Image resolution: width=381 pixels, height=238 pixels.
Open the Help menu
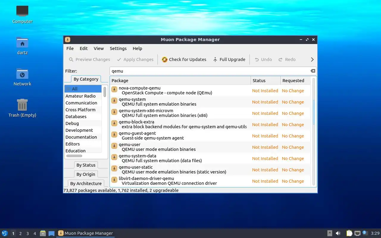(x=138, y=48)
